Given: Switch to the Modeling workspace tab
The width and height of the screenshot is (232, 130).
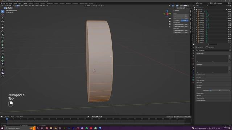Looking at the screenshot, I should (x=30, y=3).
